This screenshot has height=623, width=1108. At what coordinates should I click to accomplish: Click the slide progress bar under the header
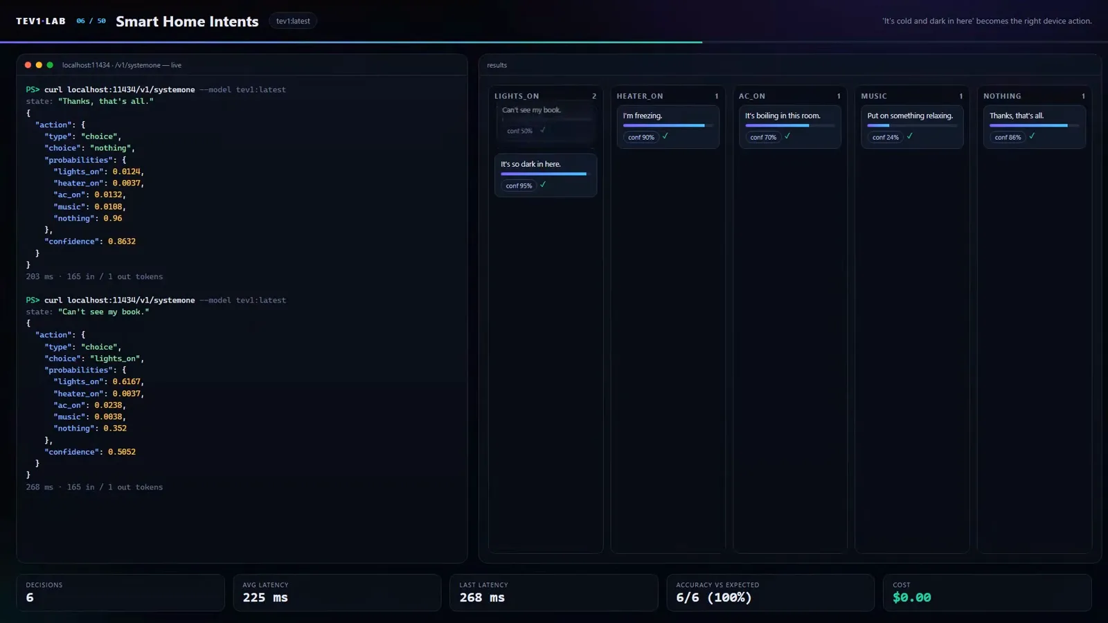pos(554,42)
